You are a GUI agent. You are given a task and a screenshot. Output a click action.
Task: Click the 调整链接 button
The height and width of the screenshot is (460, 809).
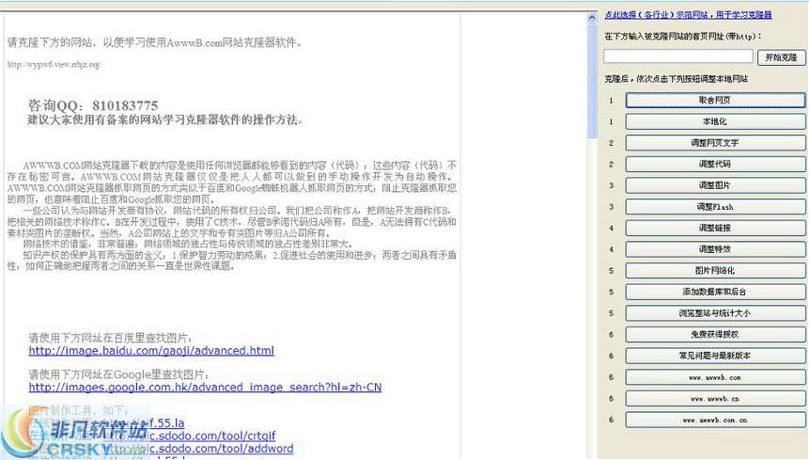tap(715, 228)
